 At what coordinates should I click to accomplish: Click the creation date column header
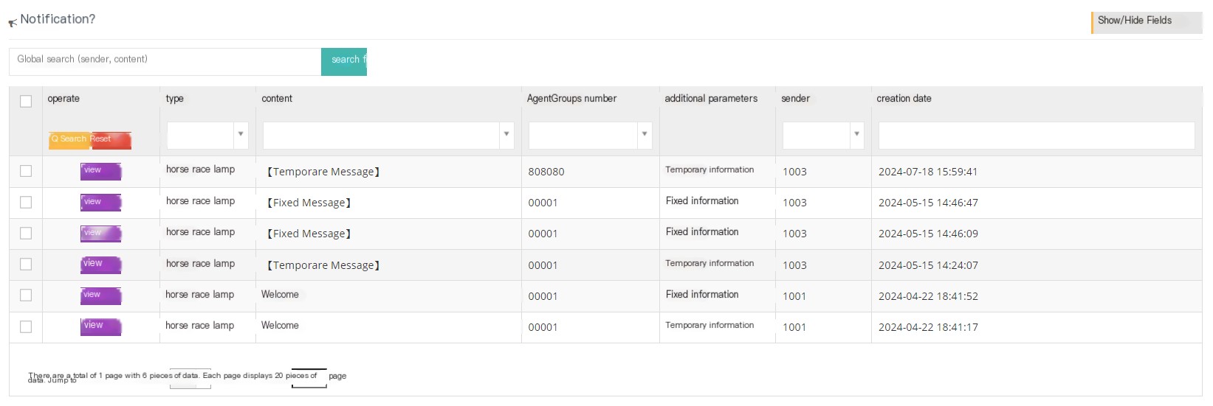coord(904,98)
